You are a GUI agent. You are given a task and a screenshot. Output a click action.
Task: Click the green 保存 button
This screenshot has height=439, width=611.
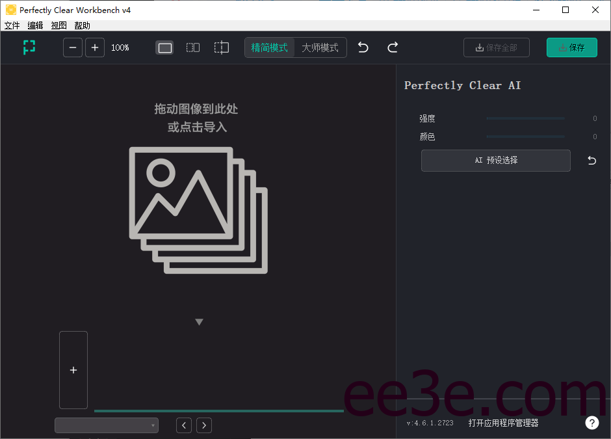pos(572,47)
